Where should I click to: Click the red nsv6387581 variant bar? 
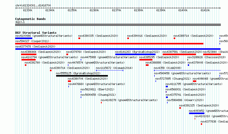pyautogui.click(x=179, y=54)
